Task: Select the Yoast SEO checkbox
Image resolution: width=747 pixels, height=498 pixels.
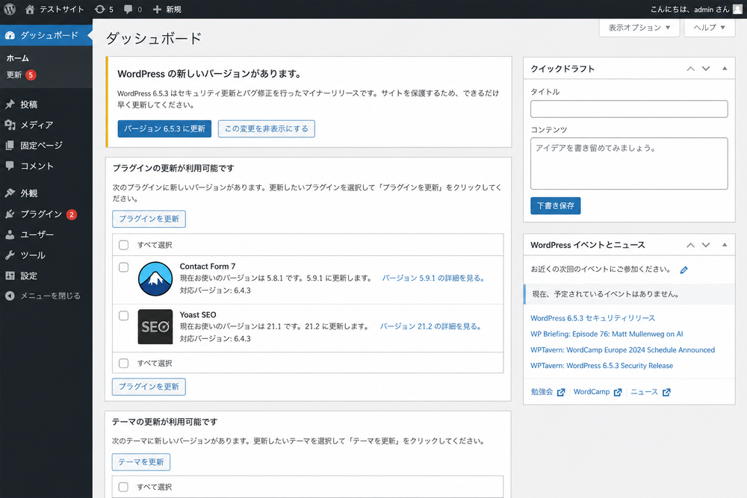Action: tap(124, 316)
